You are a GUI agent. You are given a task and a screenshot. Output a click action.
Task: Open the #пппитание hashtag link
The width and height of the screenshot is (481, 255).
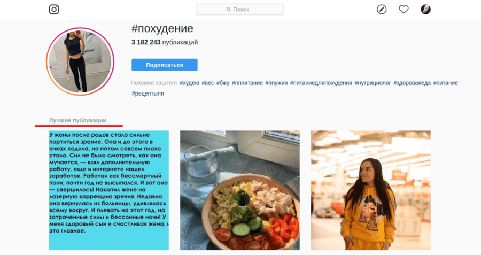coord(247,83)
